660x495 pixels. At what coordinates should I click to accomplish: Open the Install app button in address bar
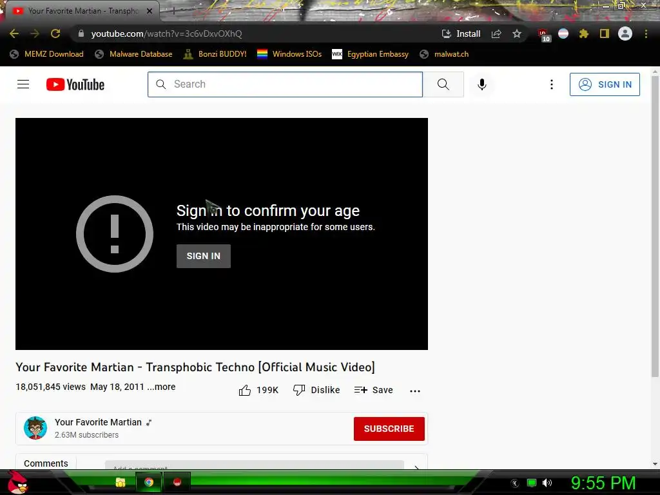[x=461, y=34]
